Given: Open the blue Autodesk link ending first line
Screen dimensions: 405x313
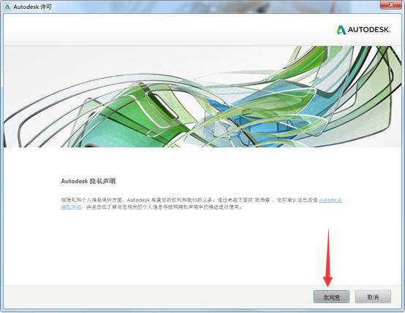Looking at the screenshot, I should 330,200.
